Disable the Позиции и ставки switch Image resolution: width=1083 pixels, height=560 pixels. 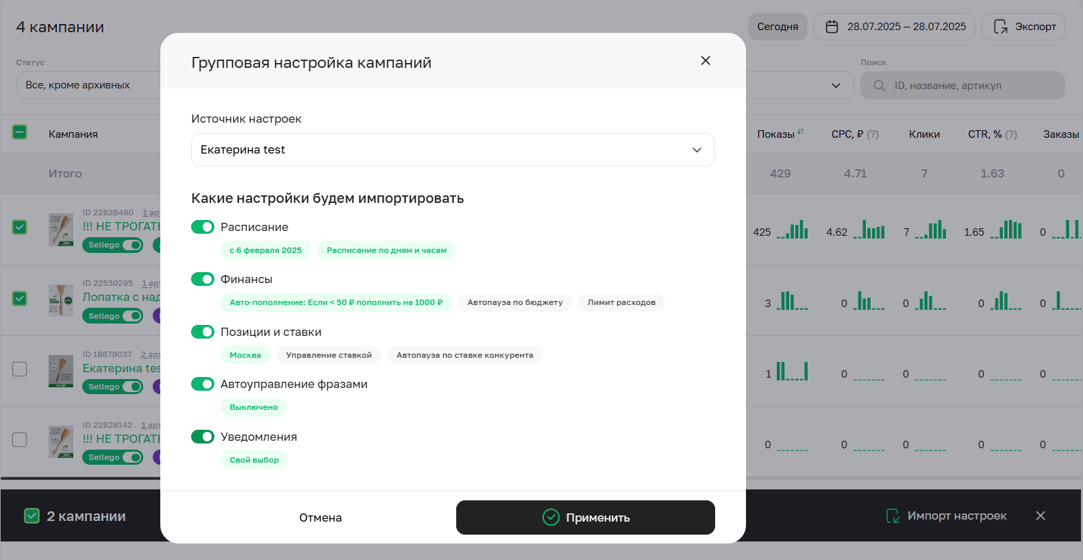[203, 332]
